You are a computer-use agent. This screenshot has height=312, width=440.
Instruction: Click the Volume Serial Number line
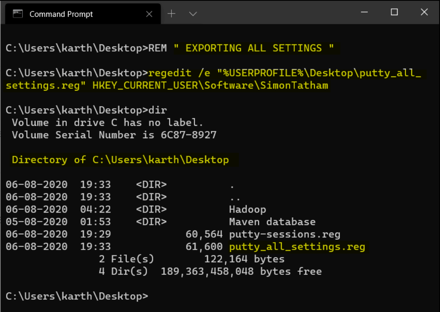pos(114,135)
